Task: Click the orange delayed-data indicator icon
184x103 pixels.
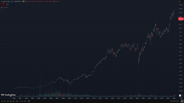Action: click(x=24, y=1)
